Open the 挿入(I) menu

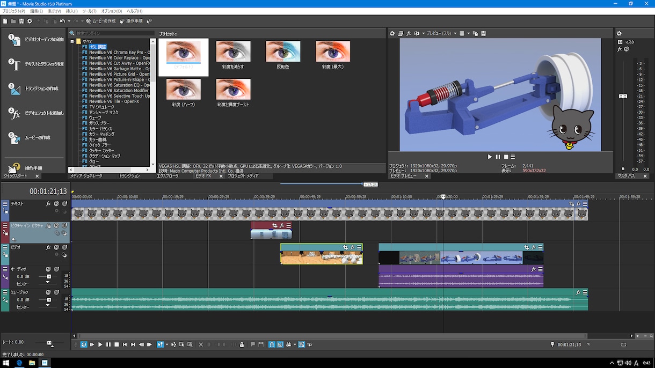71,11
